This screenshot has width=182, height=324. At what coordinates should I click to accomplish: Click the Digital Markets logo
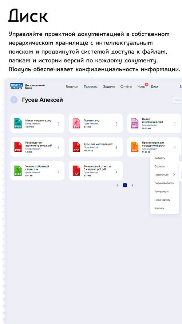pyautogui.click(x=16, y=86)
